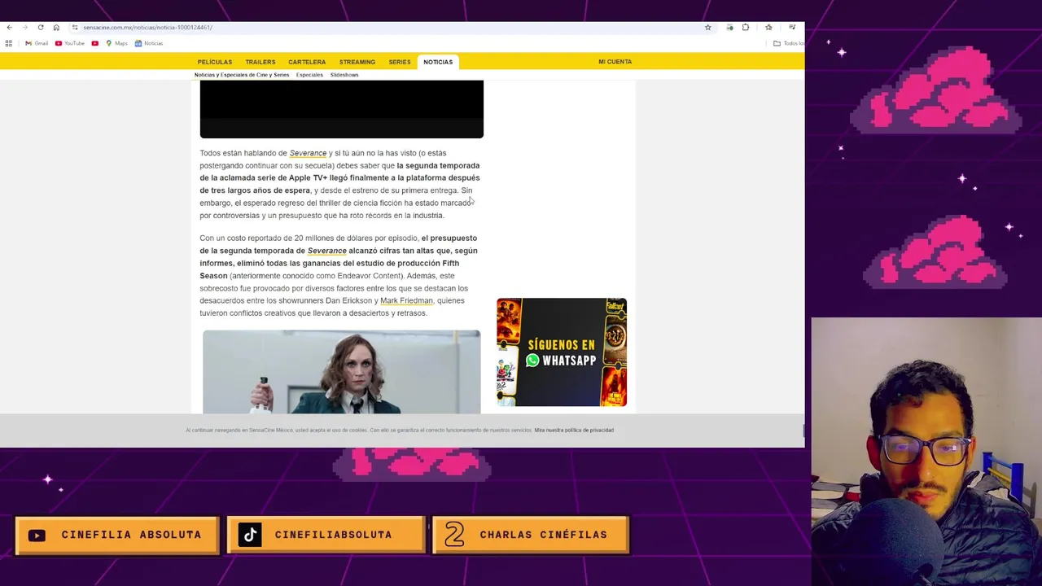Open the Gmail bookmark
This screenshot has height=586, width=1042.
37,43
